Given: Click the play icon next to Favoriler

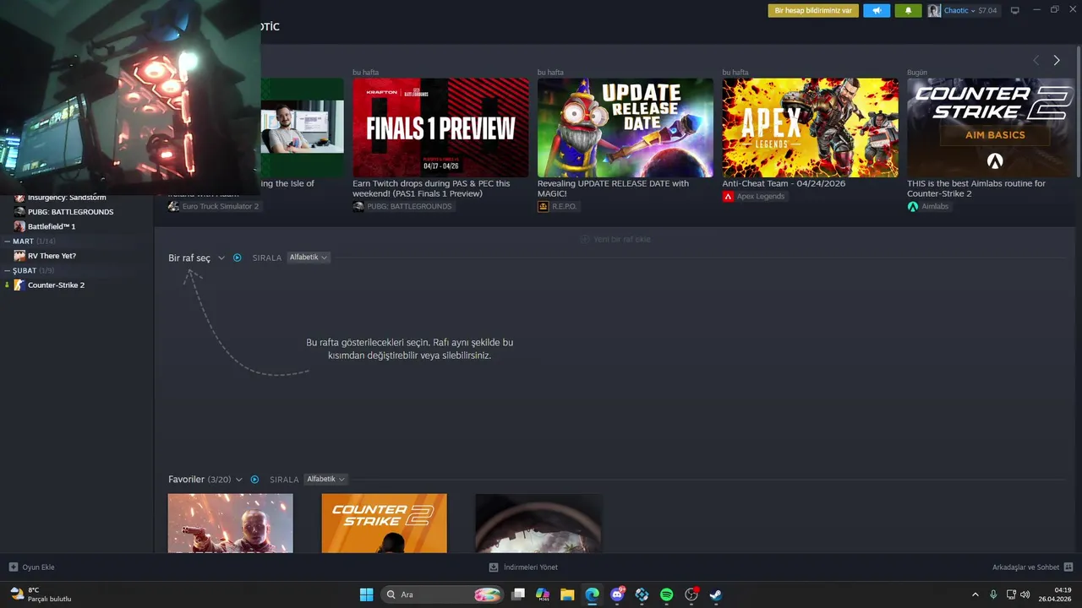Looking at the screenshot, I should click(x=254, y=480).
